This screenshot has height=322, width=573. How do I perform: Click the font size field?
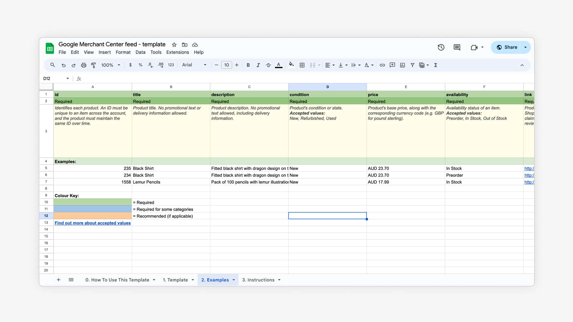pos(227,65)
